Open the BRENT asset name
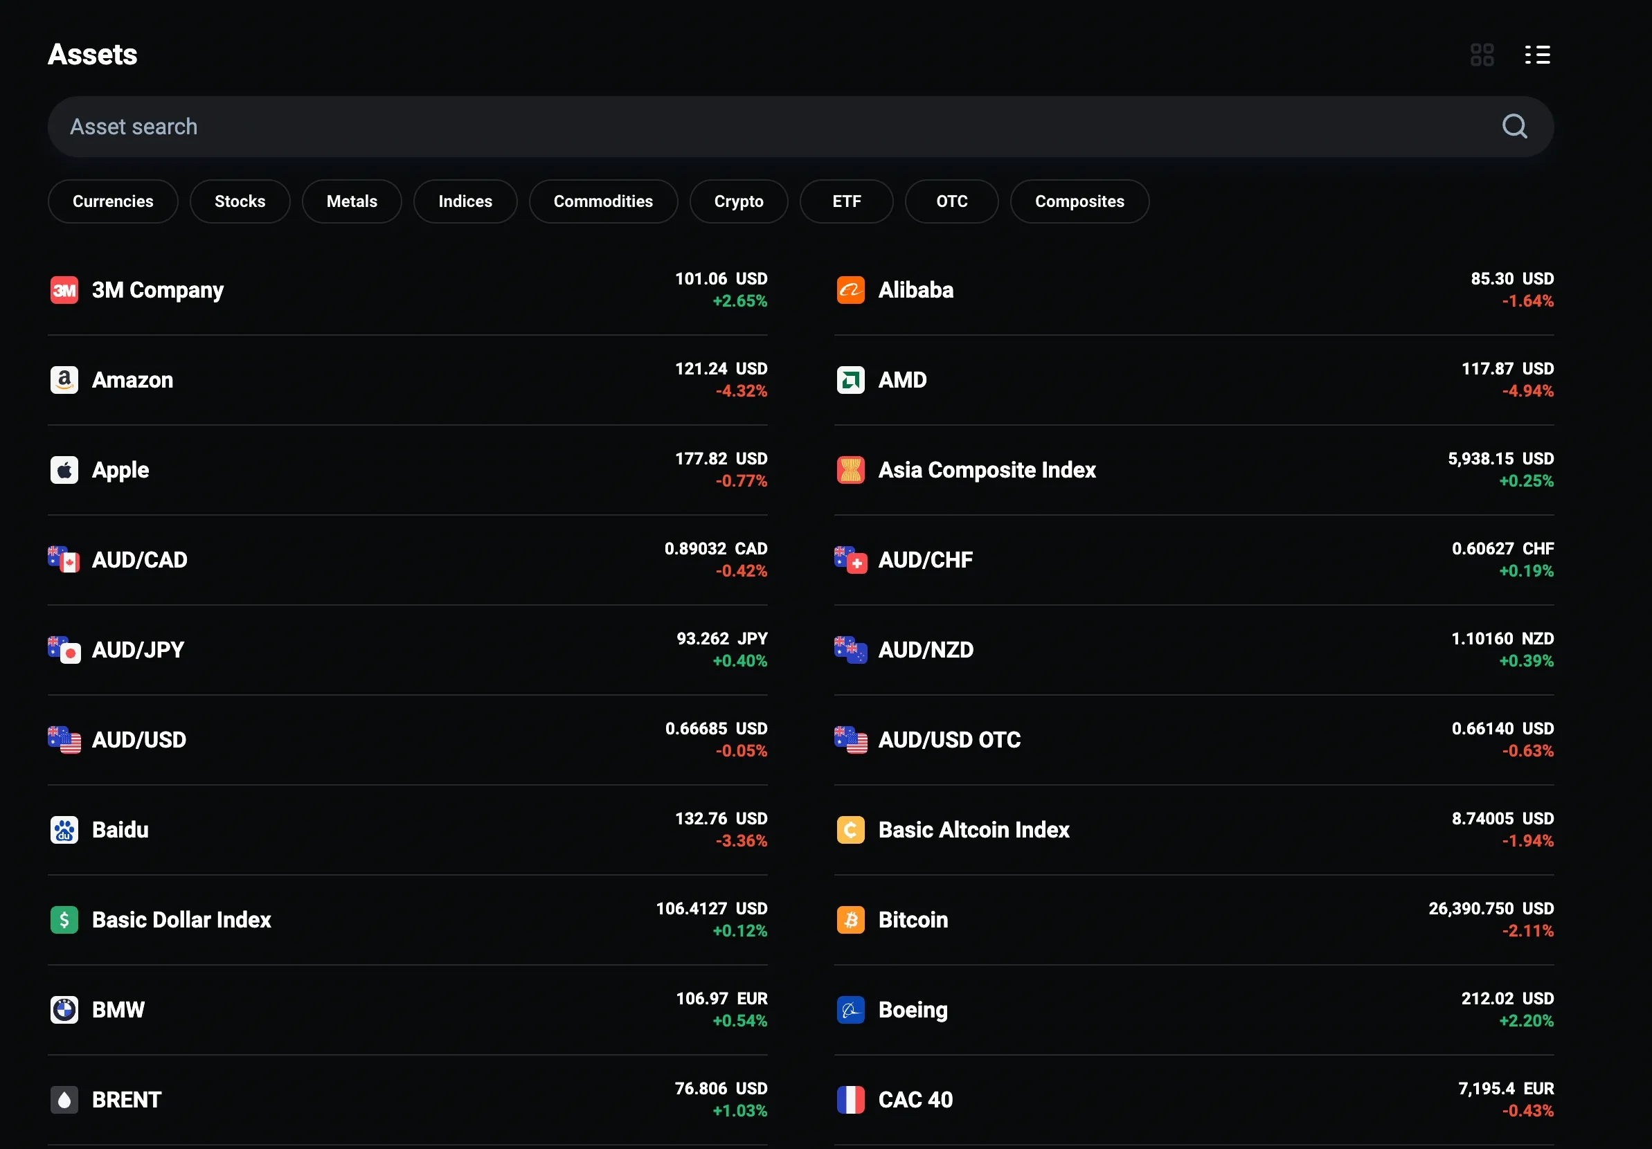The image size is (1652, 1149). click(x=127, y=1099)
